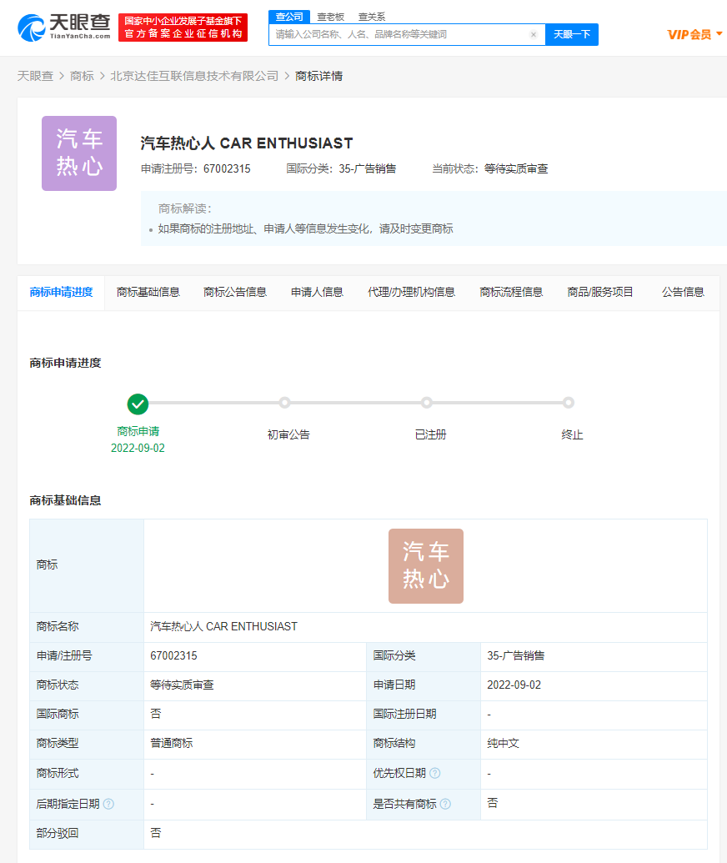Click the 天眼查 breadcrumb link
Viewport: 727px width, 863px height.
[35, 76]
